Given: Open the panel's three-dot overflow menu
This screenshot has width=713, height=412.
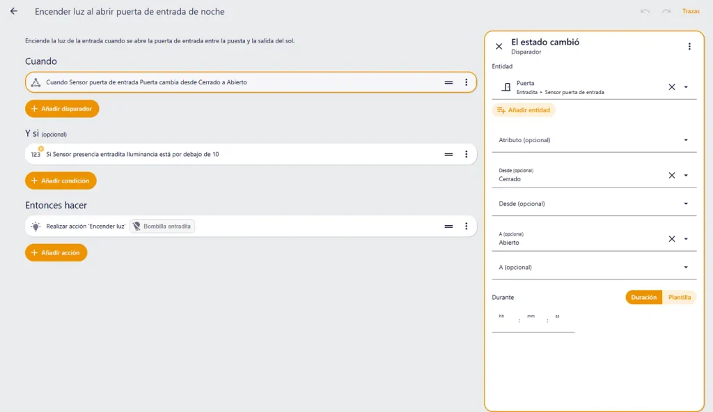Looking at the screenshot, I should coord(689,47).
